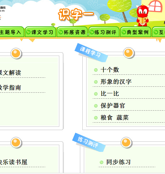Open the 形象的汉字 lesson link

coord(116,82)
